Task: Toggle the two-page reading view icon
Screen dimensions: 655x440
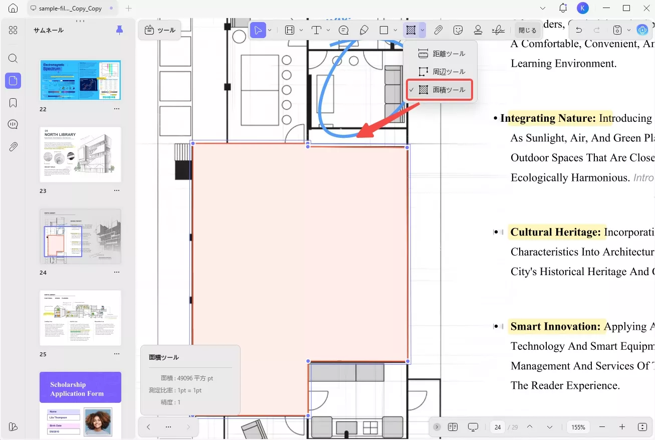Action: coord(453,427)
